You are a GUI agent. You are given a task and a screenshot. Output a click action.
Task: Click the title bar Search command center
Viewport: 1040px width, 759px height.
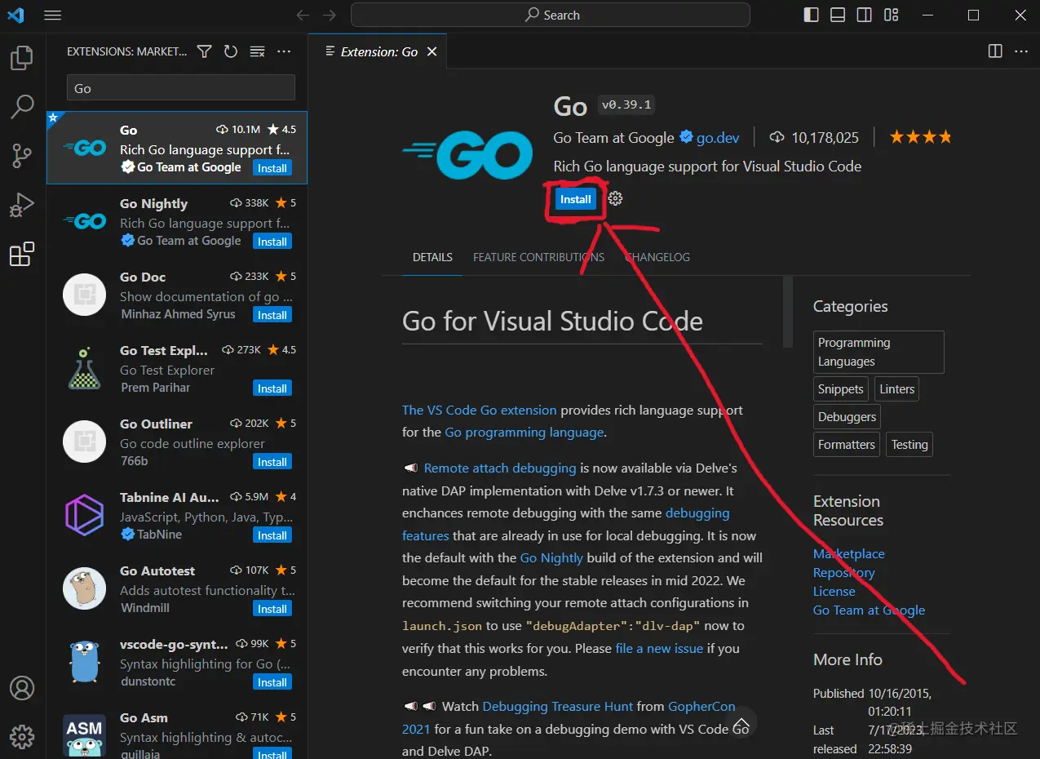(x=551, y=16)
